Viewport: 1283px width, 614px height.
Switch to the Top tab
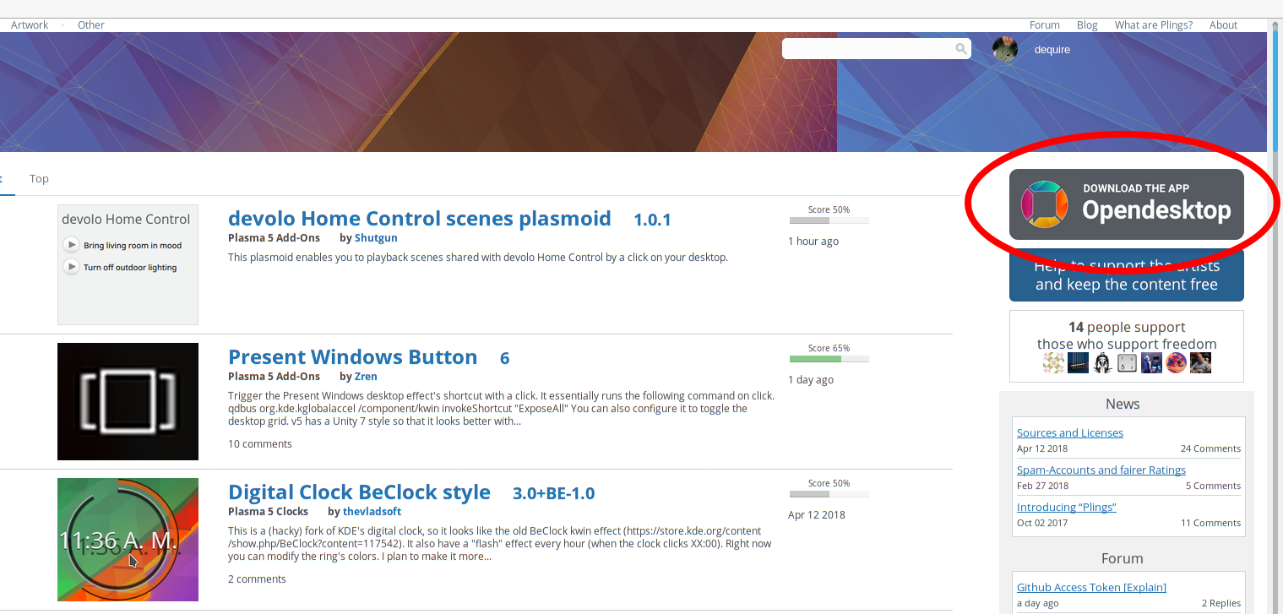[x=39, y=178]
